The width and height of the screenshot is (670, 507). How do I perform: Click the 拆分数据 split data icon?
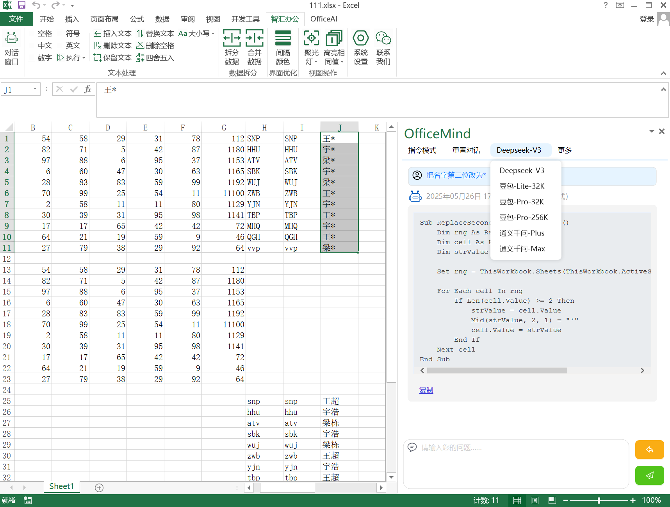[232, 48]
